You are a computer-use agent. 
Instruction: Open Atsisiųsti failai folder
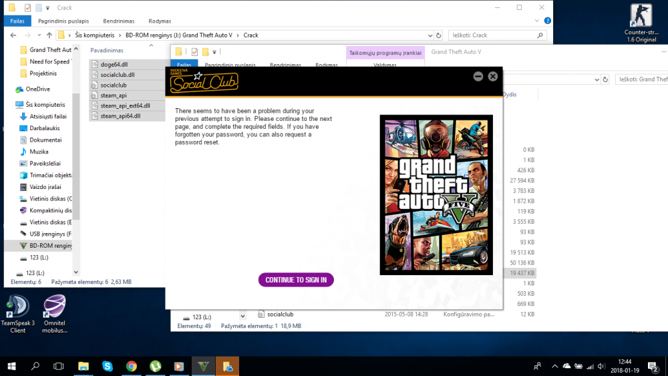point(47,116)
